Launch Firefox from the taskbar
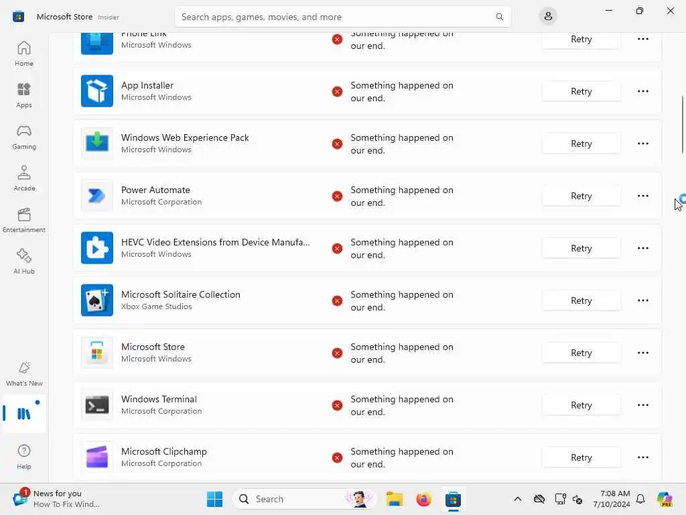The height and width of the screenshot is (515, 686). 423,499
